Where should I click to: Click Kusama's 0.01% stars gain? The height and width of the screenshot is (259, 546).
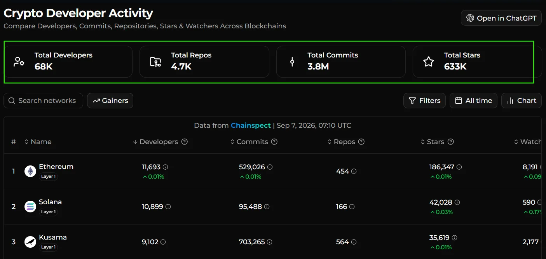click(x=441, y=247)
